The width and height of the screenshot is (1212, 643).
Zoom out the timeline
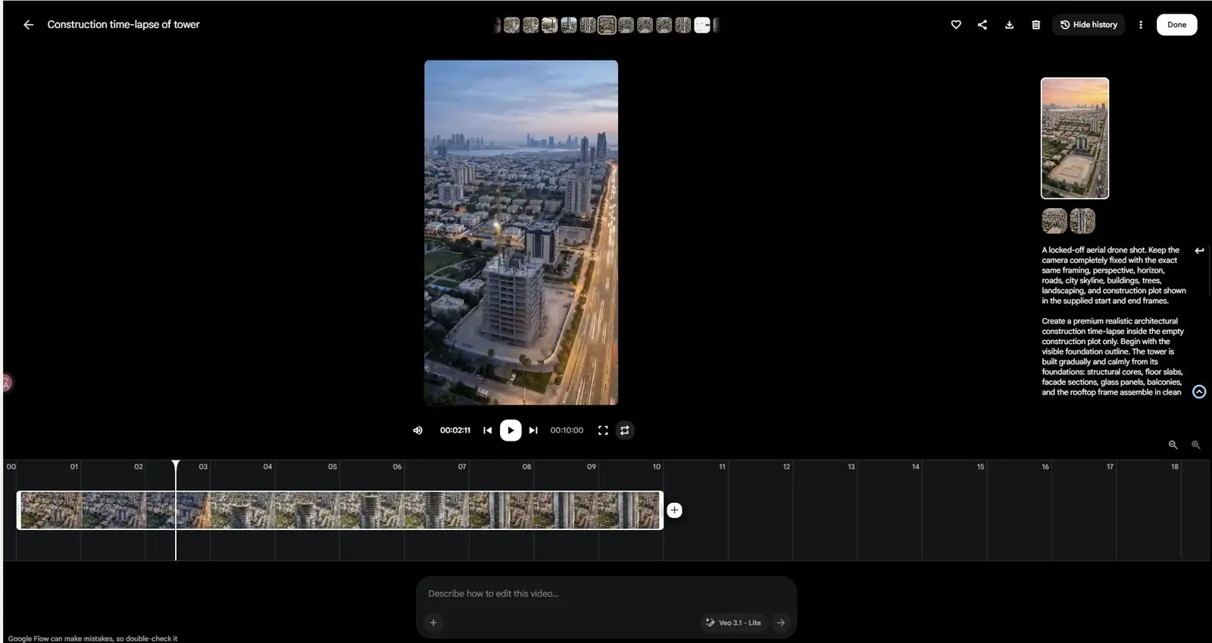pos(1173,445)
